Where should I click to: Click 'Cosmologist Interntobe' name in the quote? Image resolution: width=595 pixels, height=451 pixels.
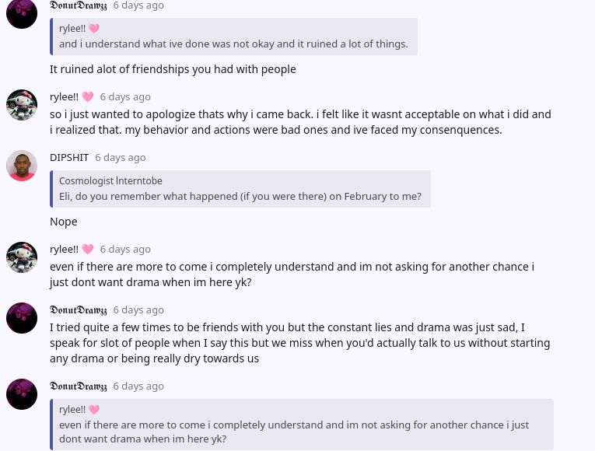click(110, 180)
